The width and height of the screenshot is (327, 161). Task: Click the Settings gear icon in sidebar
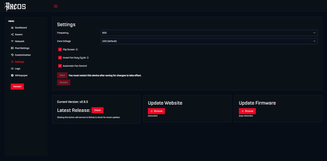tap(12, 62)
